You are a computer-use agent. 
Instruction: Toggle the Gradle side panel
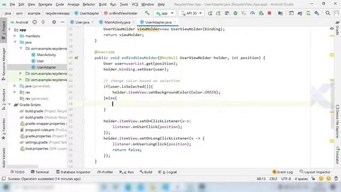coord(337,28)
